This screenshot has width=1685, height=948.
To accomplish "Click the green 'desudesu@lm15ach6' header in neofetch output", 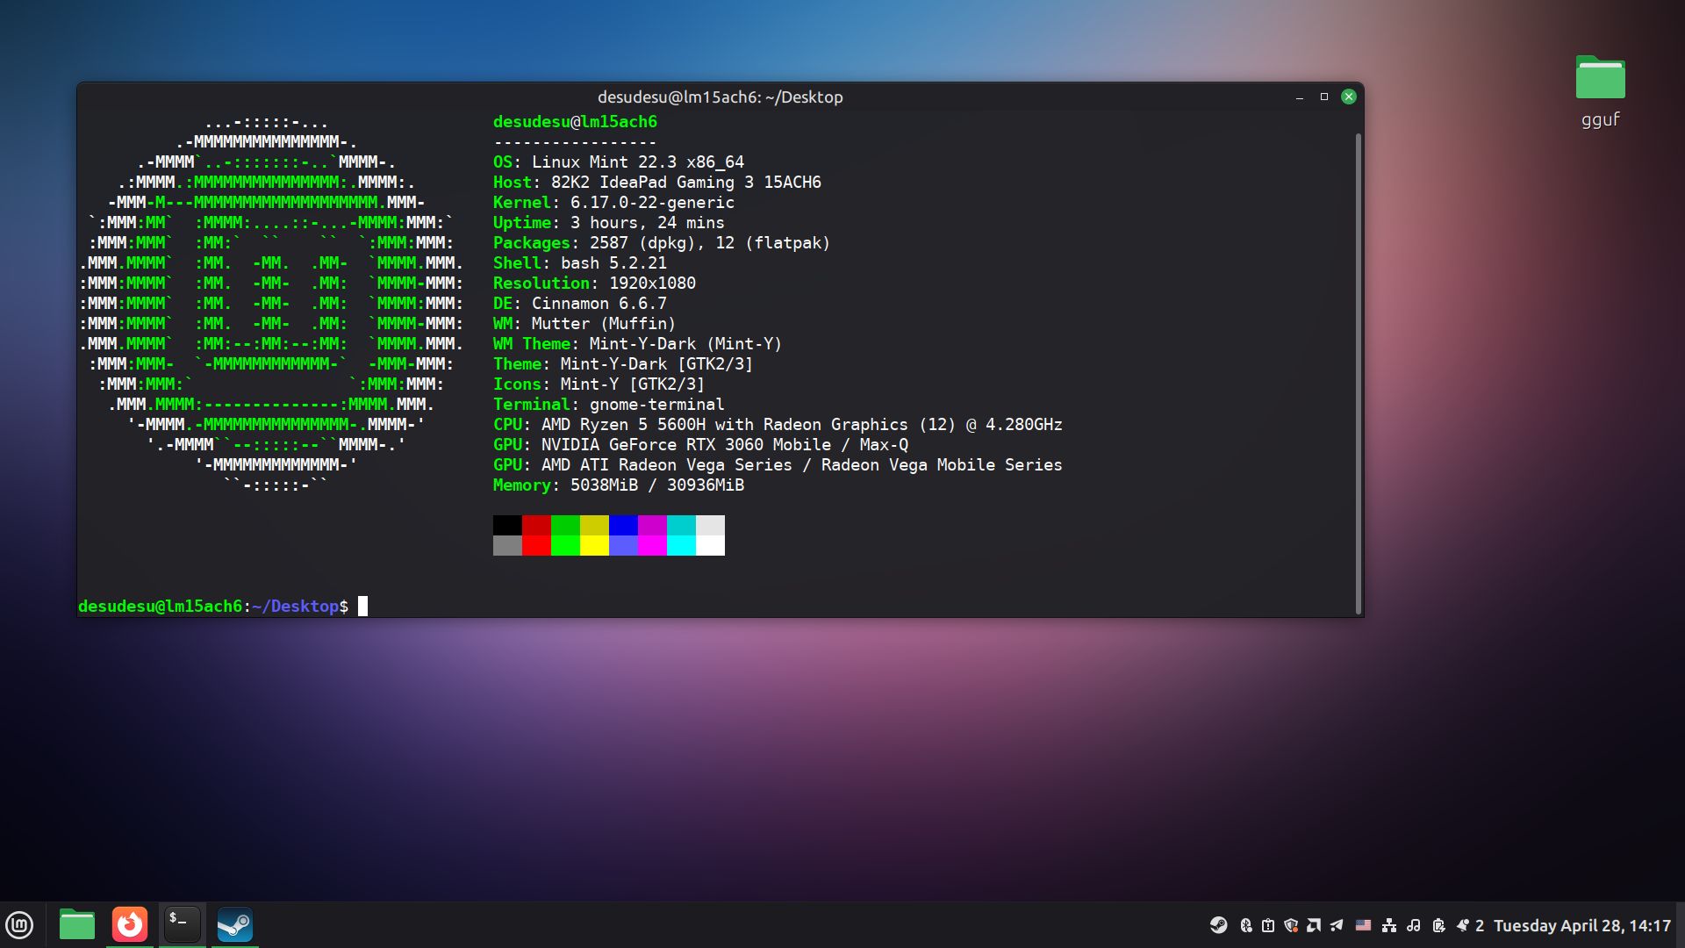I will coord(575,121).
